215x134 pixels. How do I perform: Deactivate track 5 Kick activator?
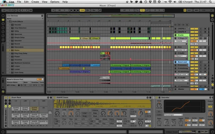tap(194, 47)
